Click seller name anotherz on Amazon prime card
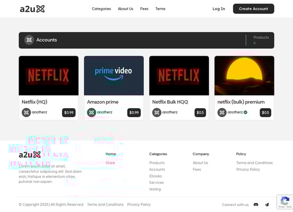The width and height of the screenshot is (293, 212). [x=105, y=112]
